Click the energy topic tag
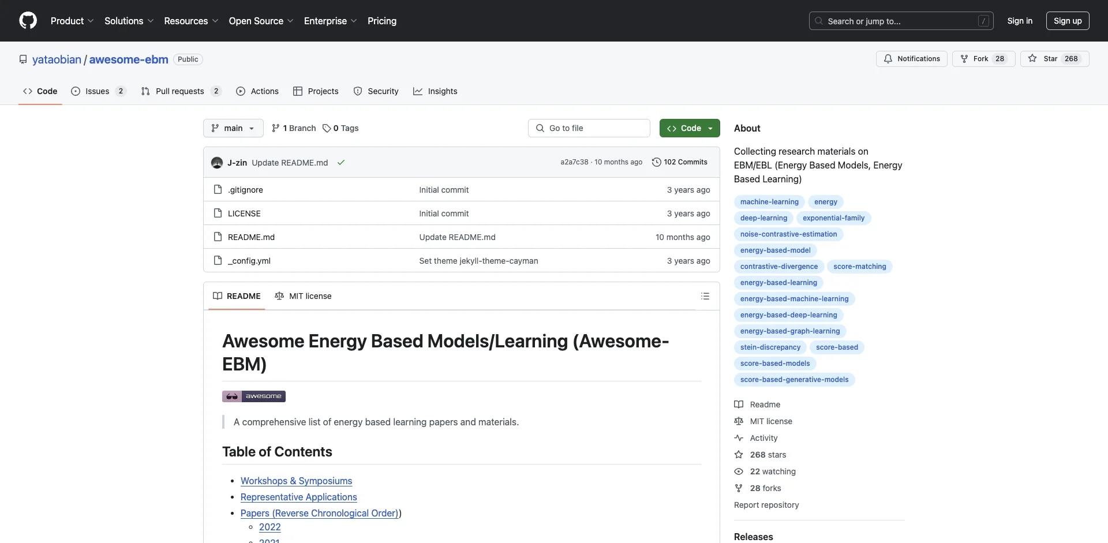The height and width of the screenshot is (543, 1108). pyautogui.click(x=826, y=202)
